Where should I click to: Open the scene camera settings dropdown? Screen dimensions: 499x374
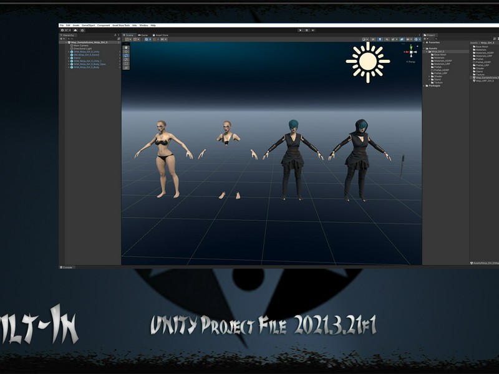pyautogui.click(x=410, y=39)
